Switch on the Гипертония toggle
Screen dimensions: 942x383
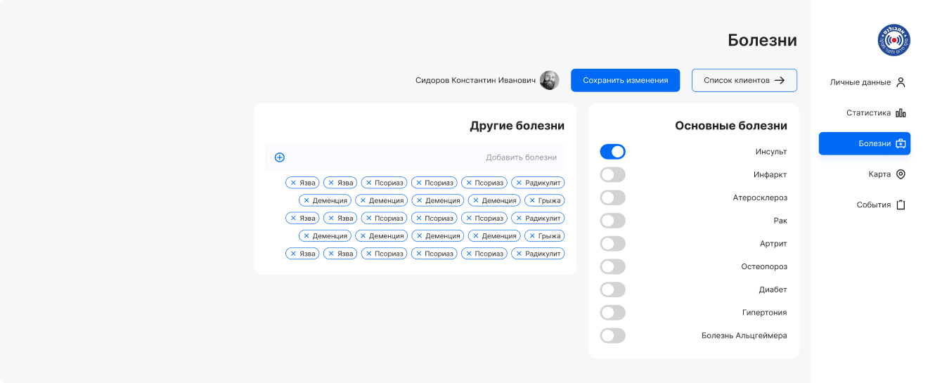pos(612,313)
